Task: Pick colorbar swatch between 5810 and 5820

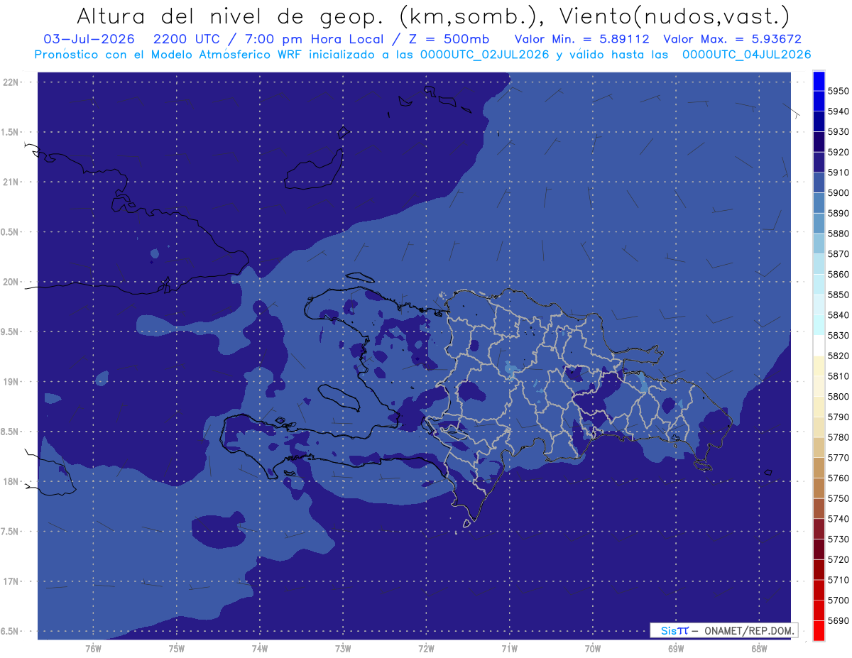Action: [819, 366]
